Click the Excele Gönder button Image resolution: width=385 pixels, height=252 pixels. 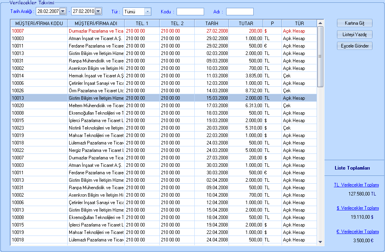coord(355,46)
